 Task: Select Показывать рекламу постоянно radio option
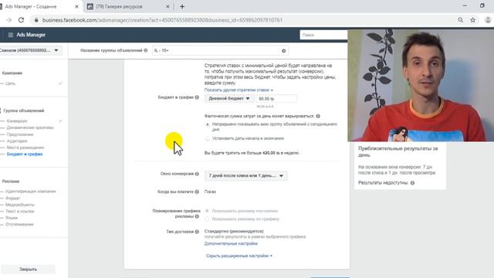[208, 211]
